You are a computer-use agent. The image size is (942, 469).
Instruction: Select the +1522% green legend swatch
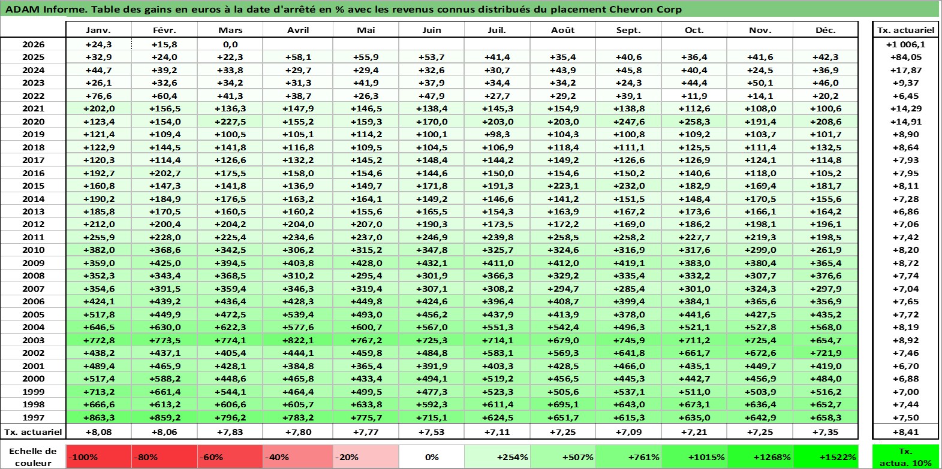click(826, 457)
